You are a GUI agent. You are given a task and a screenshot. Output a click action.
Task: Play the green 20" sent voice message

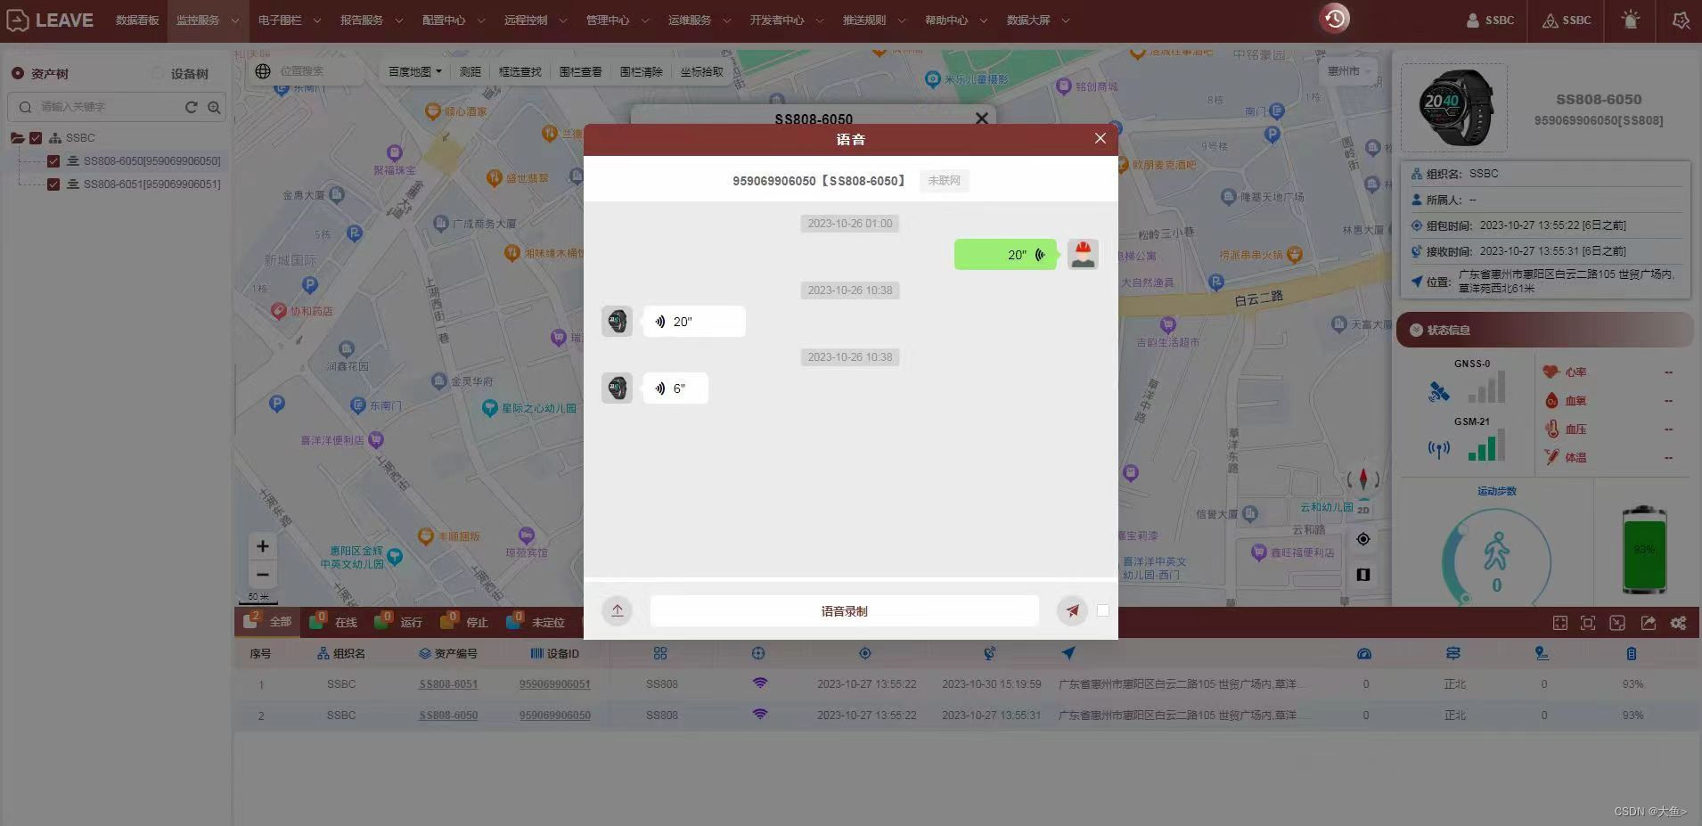pyautogui.click(x=1005, y=255)
